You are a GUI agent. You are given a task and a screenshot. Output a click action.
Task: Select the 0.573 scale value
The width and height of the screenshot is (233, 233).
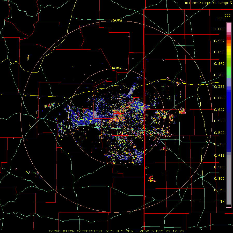tap(219, 121)
